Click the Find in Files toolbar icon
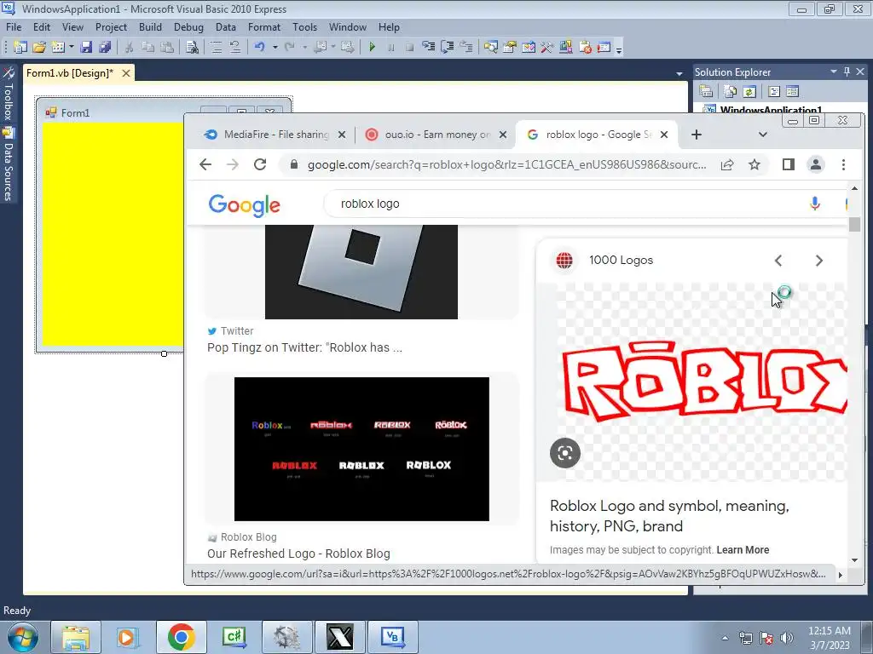The width and height of the screenshot is (873, 654). [x=192, y=48]
